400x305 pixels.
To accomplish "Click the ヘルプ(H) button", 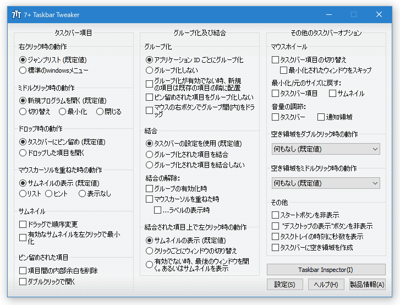I will 326,285.
